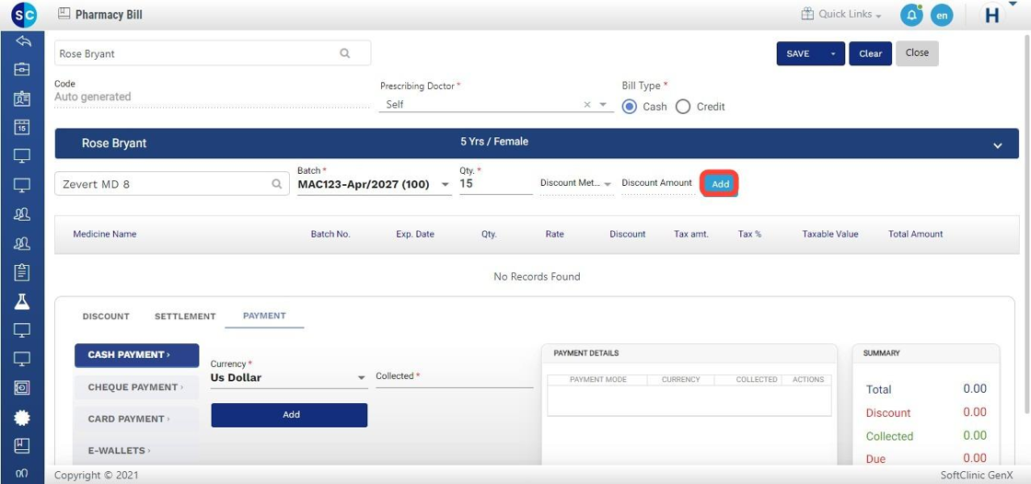
Task: Click the Clear button
Action: [x=870, y=53]
